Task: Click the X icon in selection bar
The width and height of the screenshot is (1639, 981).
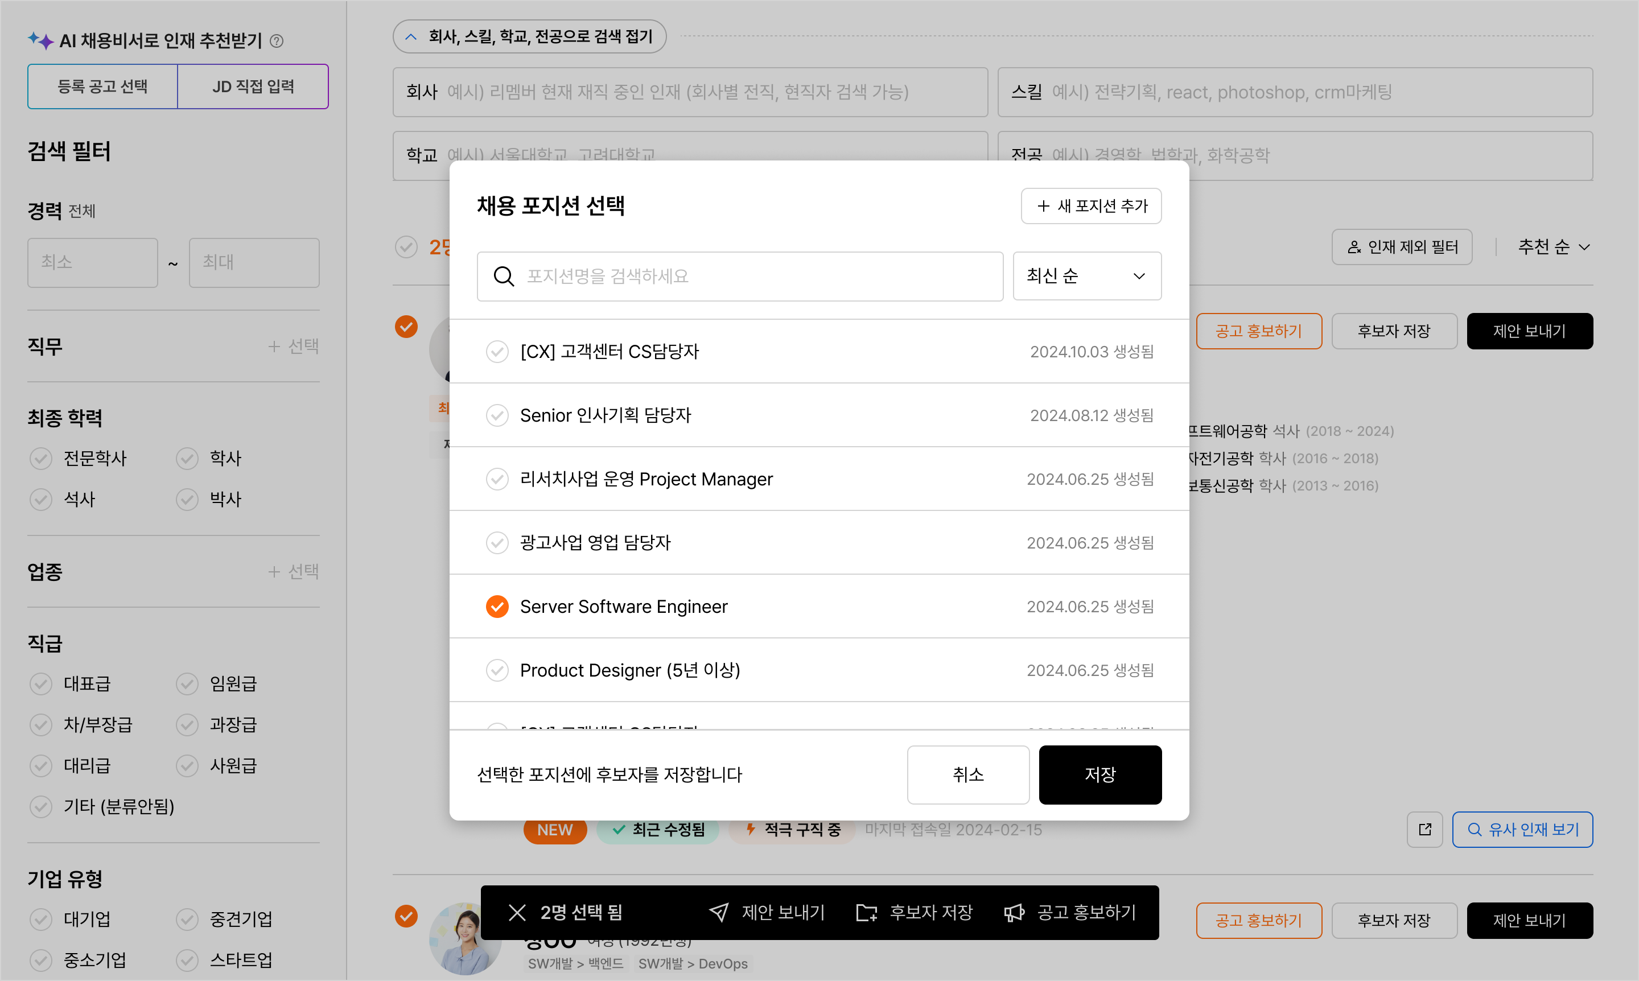Action: click(517, 913)
